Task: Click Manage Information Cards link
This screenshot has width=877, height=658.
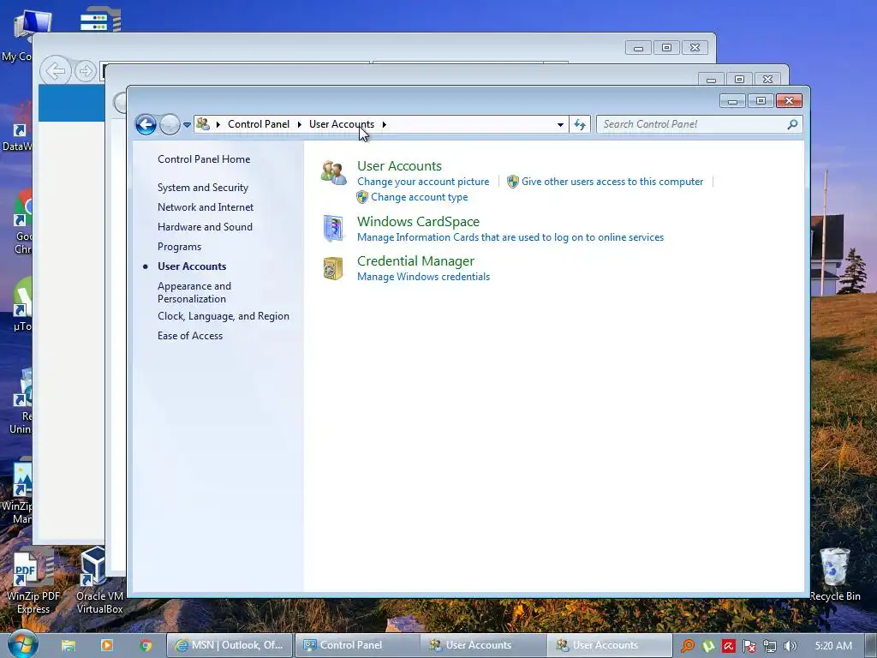Action: [510, 237]
